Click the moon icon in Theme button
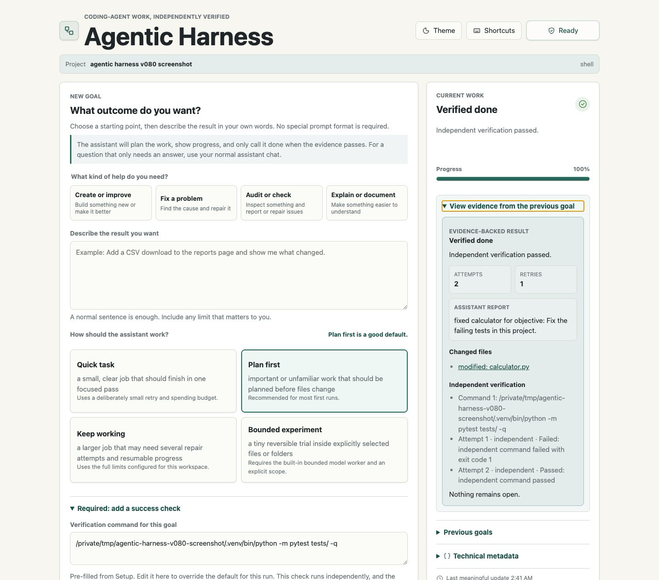The width and height of the screenshot is (659, 580). coord(426,31)
